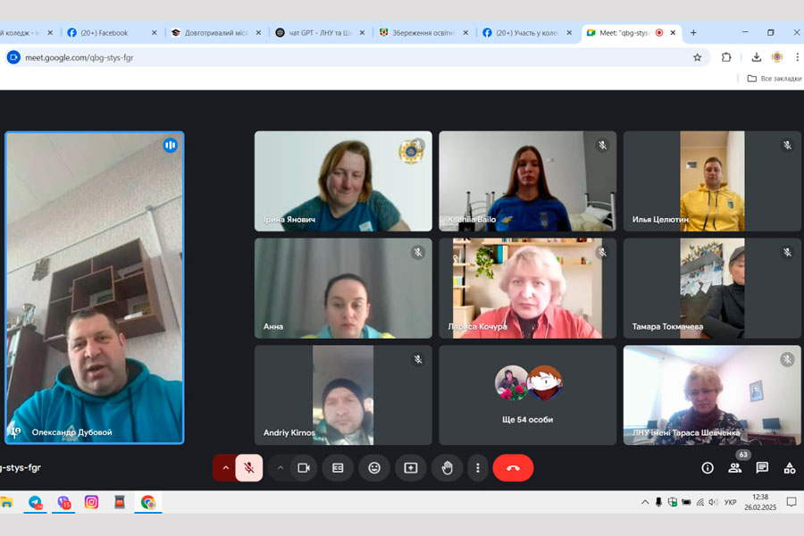Click Илья Целютин participant tile
The image size is (804, 536).
point(712,181)
